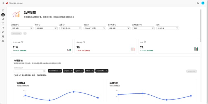This screenshot has height=104, width=208.
Task: Click the Adobe logo in header
Action: (7, 3)
